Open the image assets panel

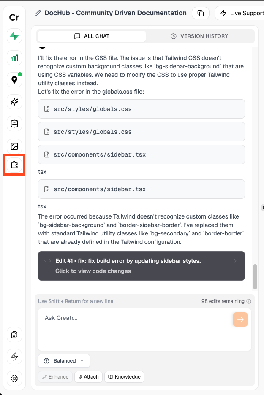(14, 146)
